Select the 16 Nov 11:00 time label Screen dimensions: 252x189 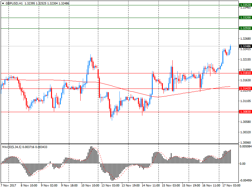point(211,186)
